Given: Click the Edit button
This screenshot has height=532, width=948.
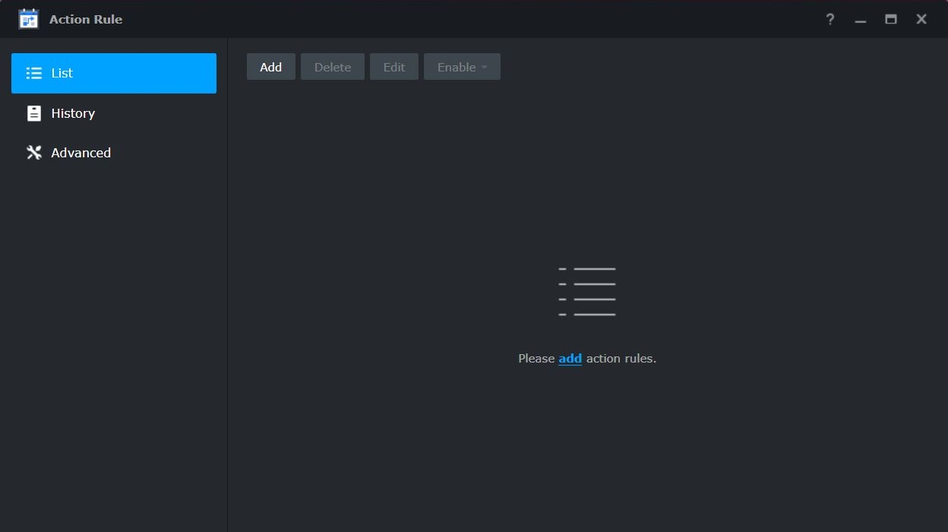Looking at the screenshot, I should pyautogui.click(x=394, y=67).
